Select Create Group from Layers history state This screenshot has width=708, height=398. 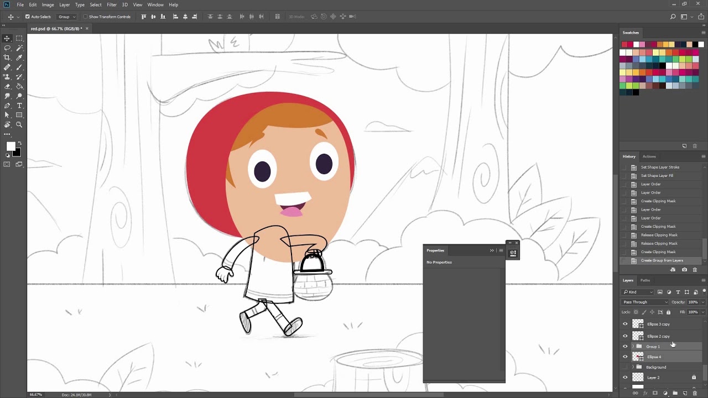point(661,260)
